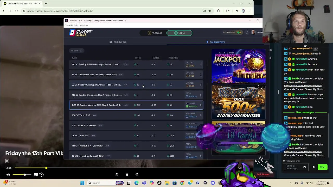
Task: Open Microsoft Edge from the taskbar
Action: coord(136,183)
